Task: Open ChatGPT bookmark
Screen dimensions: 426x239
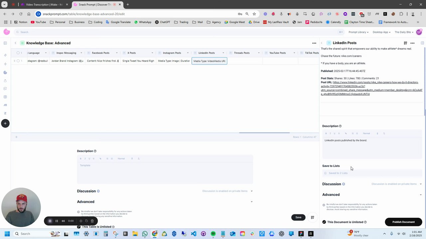Action: pyautogui.click(x=162, y=22)
